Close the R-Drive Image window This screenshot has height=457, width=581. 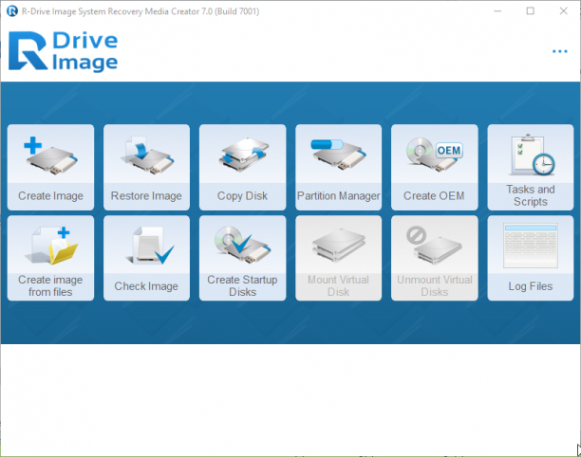tap(563, 11)
